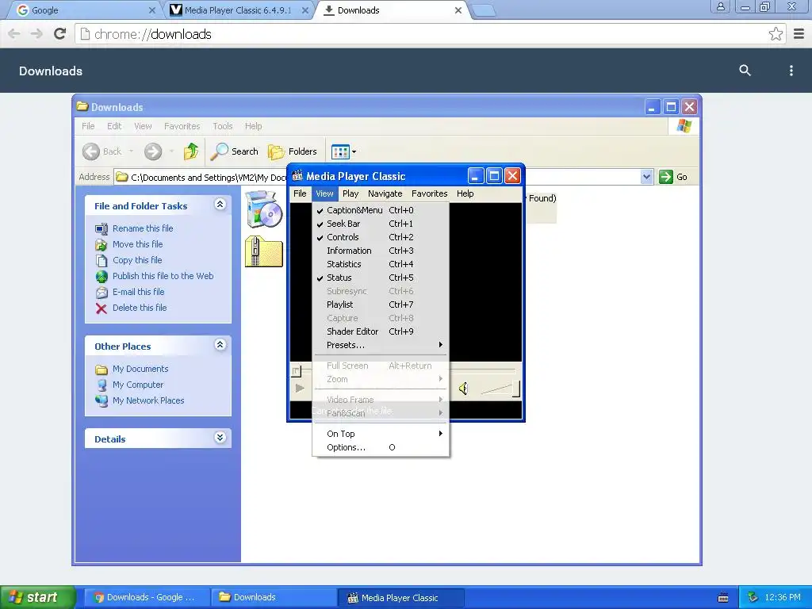The width and height of the screenshot is (812, 609).
Task: Click the Windows start button
Action: point(38,597)
